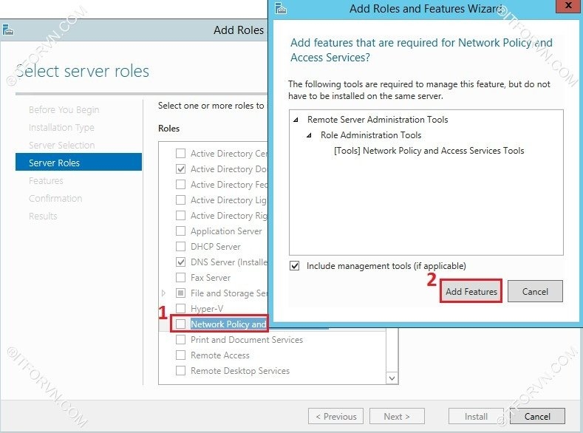Toggle Include management tools checkbox
This screenshot has height=433, width=583.
[x=296, y=266]
